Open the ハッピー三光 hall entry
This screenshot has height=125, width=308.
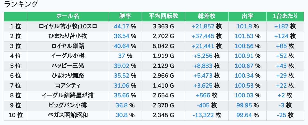68,66
